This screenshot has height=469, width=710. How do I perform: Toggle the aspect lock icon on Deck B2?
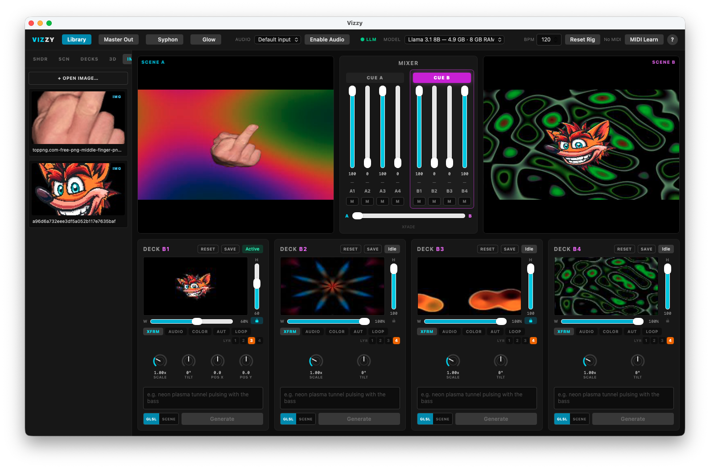394,321
